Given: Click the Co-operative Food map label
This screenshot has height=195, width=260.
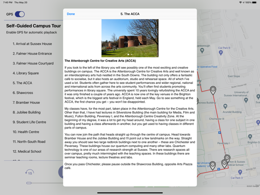Looking at the screenshot, I should 207,67.
